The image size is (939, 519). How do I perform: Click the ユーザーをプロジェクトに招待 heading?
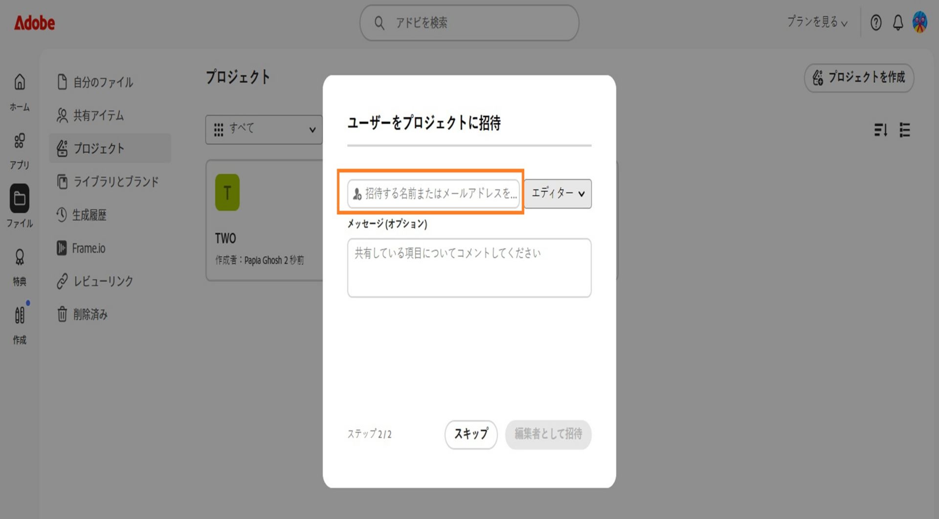click(424, 122)
